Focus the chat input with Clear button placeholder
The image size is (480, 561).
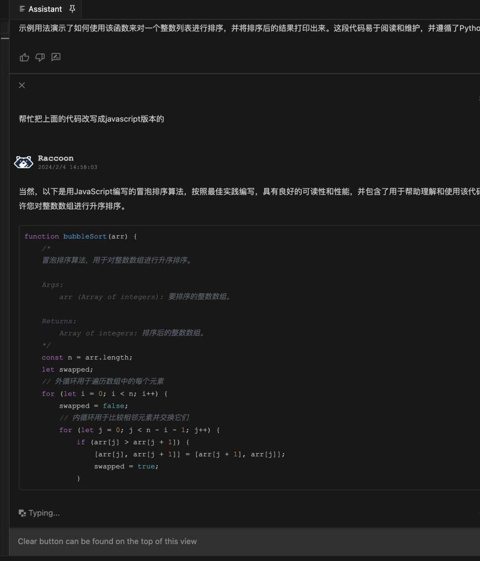pyautogui.click(x=244, y=541)
